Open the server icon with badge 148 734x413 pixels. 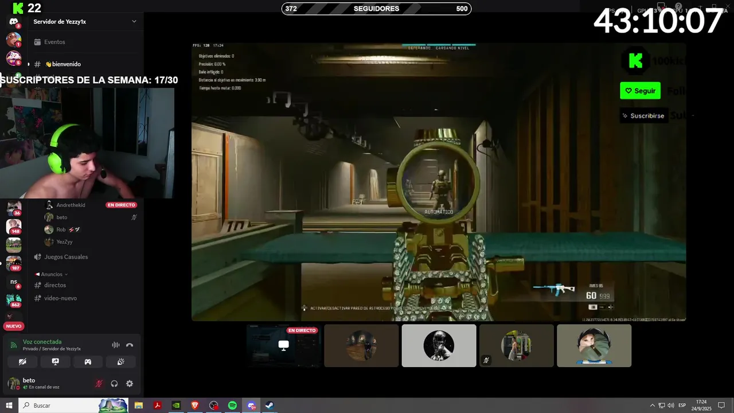click(14, 227)
